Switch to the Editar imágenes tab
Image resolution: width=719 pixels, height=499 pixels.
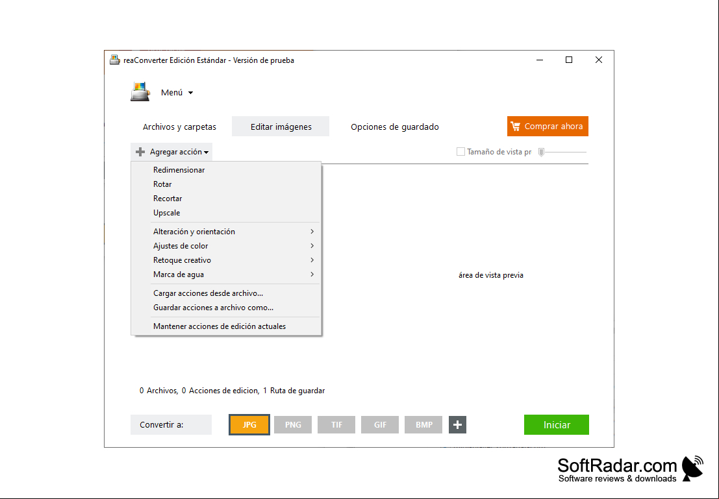click(x=281, y=127)
